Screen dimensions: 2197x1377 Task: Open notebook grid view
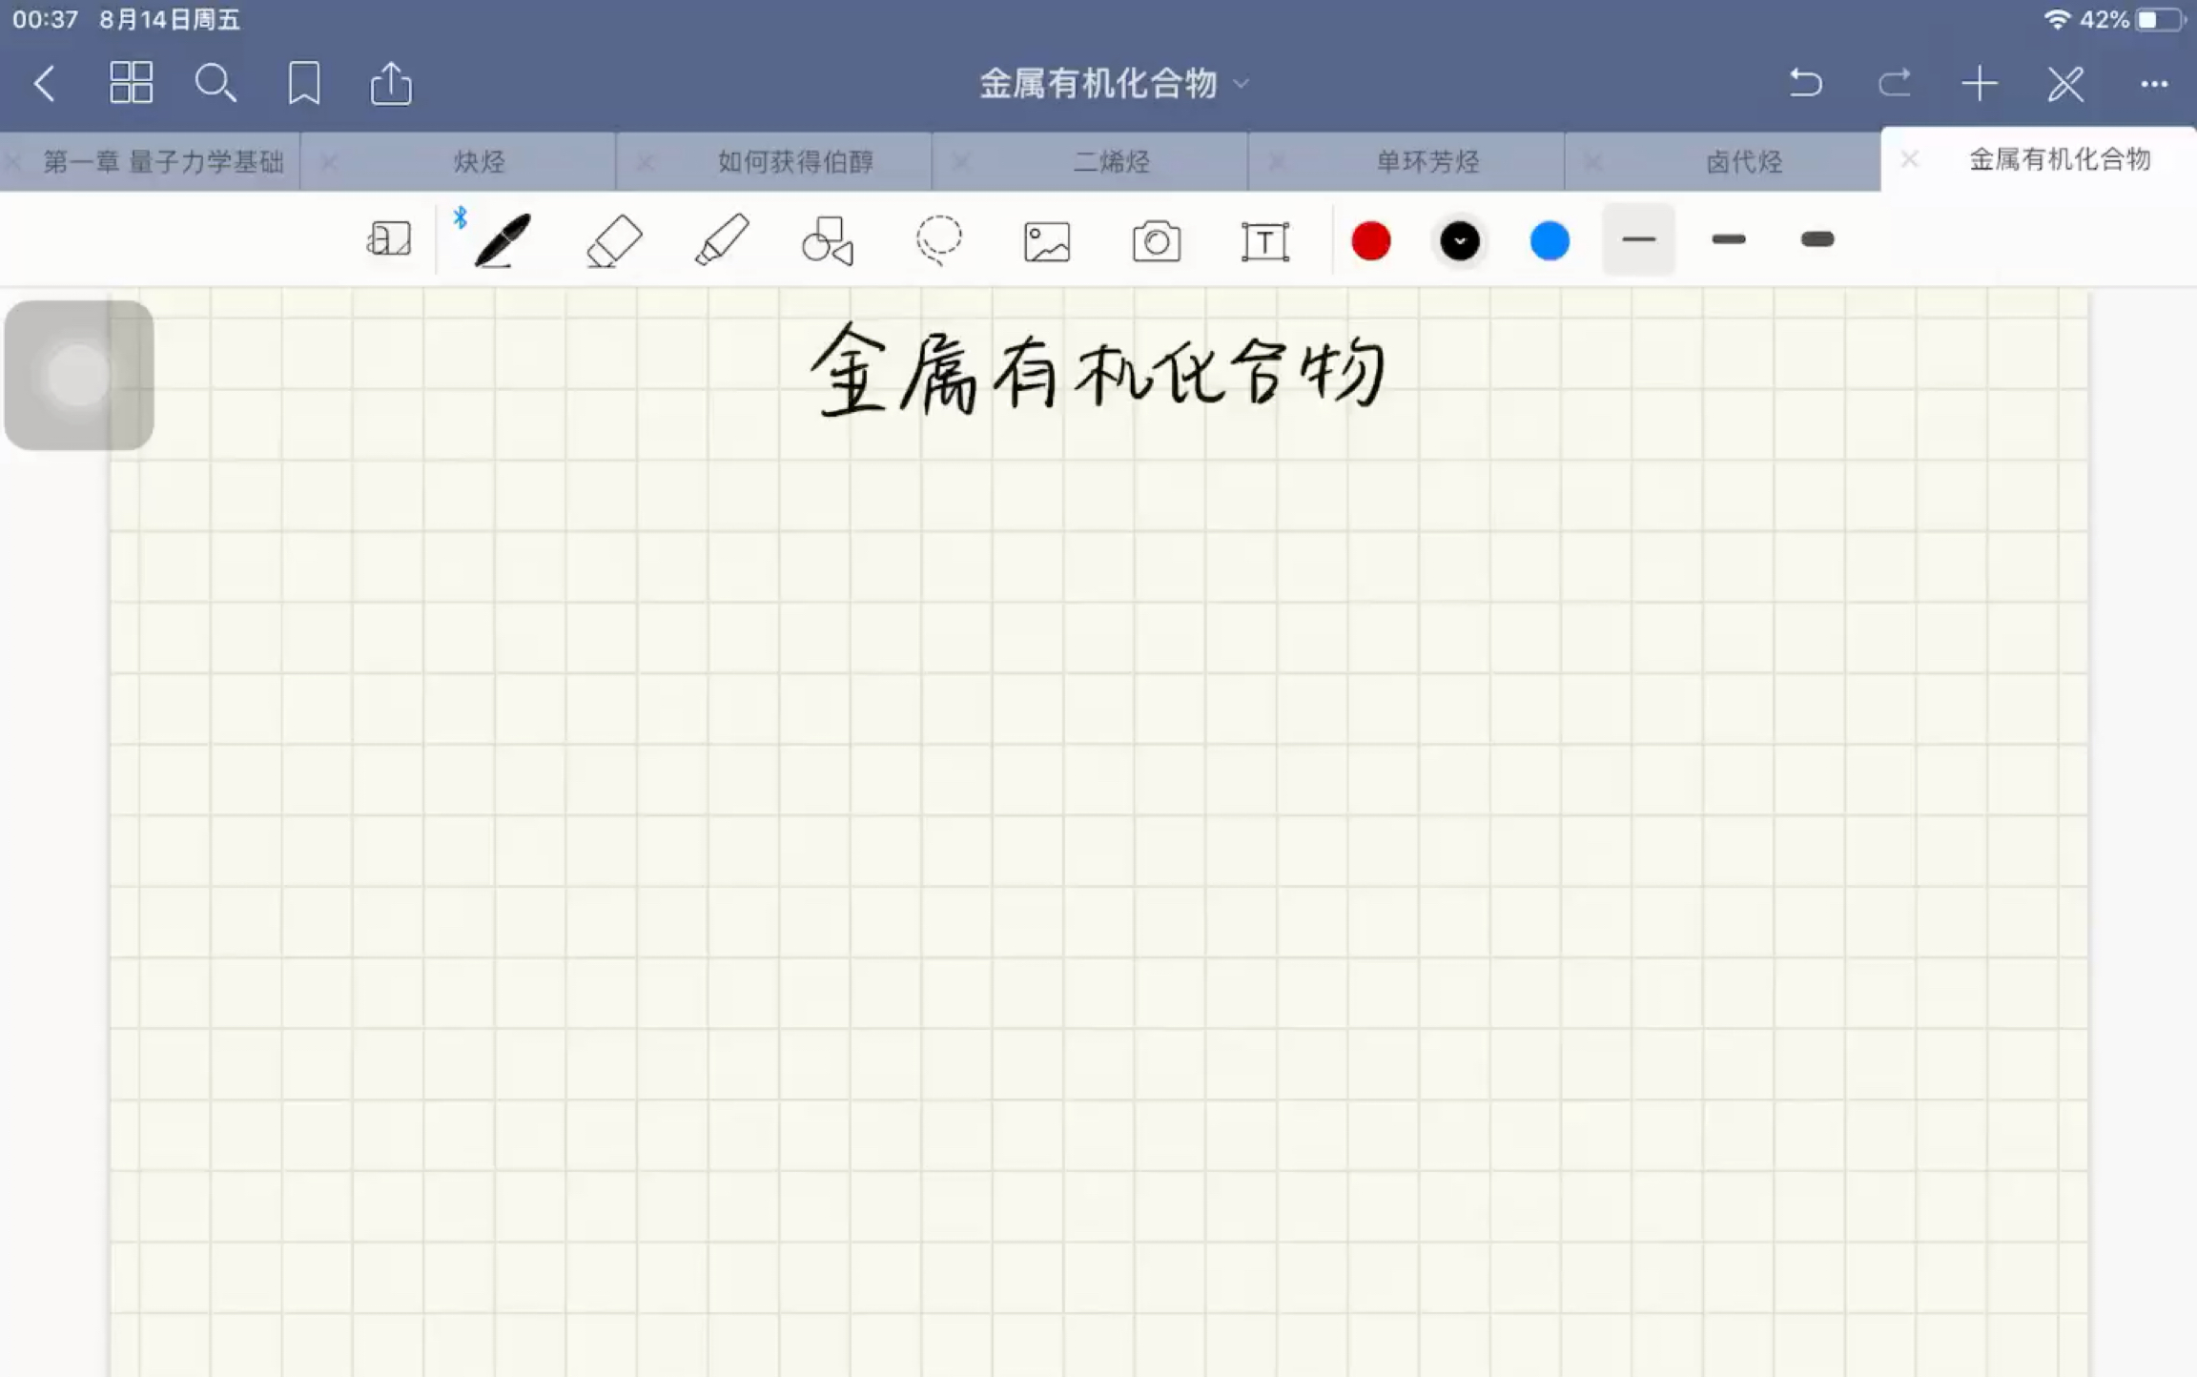click(130, 83)
